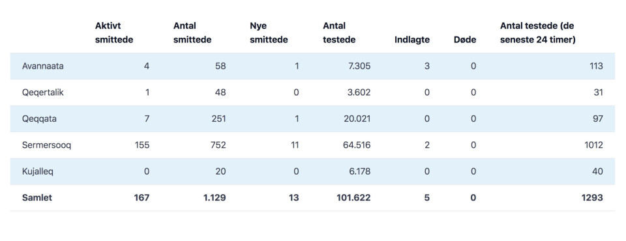Click Avannaata's tested count 7.305
This screenshot has width=626, height=241.
(x=359, y=66)
